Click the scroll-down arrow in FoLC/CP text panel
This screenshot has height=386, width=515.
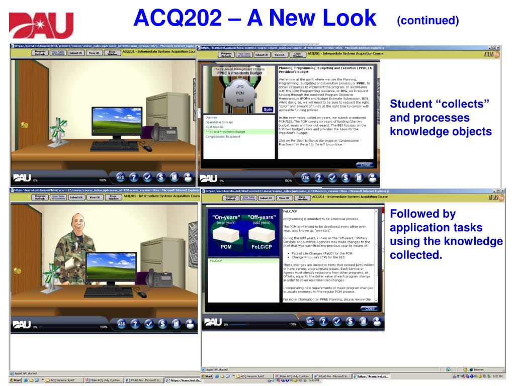tap(376, 300)
